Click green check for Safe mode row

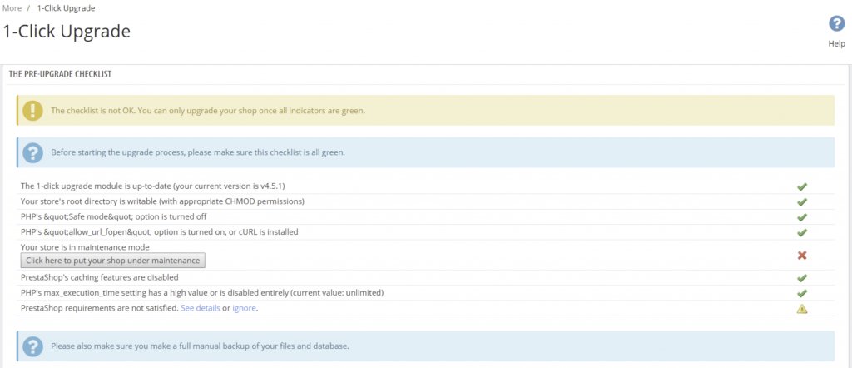801,216
